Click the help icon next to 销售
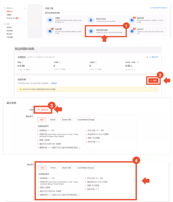 (x=22, y=62)
